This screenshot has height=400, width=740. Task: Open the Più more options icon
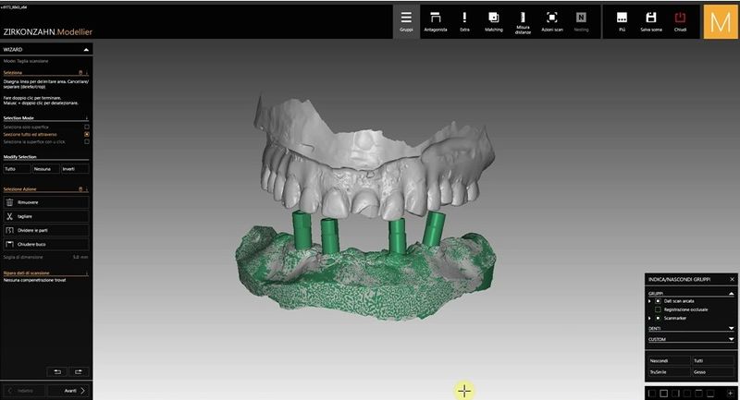tap(622, 21)
